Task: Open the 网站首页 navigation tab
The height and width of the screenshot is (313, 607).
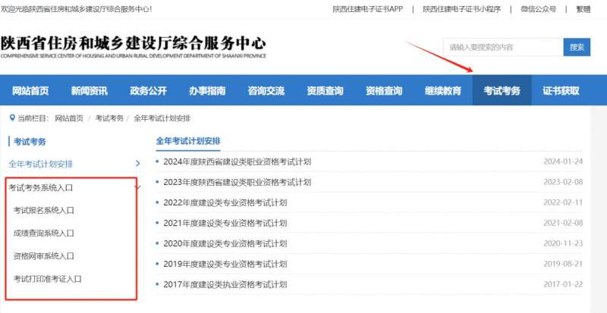Action: coord(30,91)
